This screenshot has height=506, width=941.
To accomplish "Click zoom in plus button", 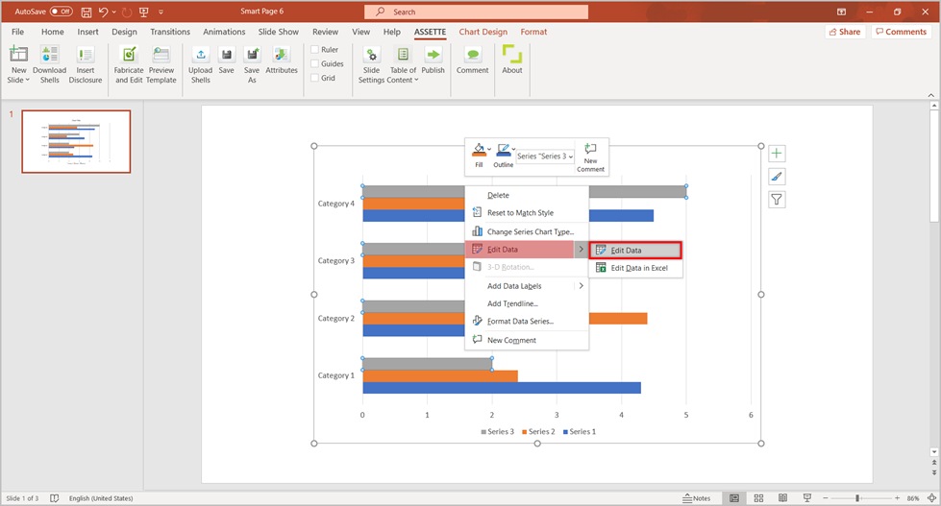I will tap(897, 498).
